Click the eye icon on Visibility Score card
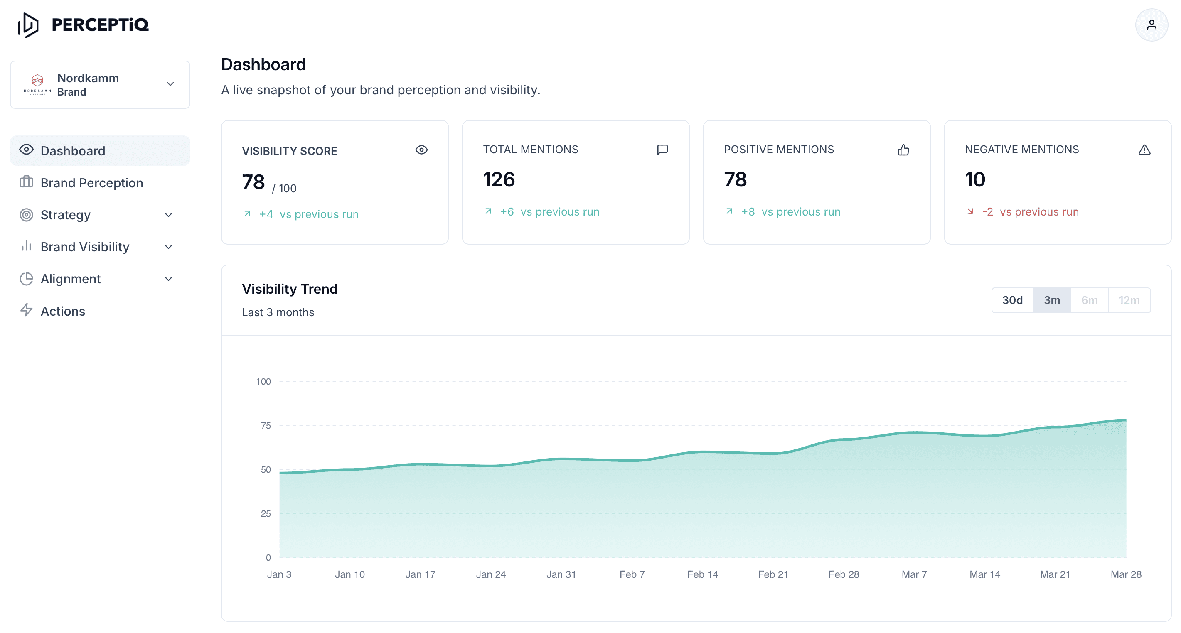 421,150
